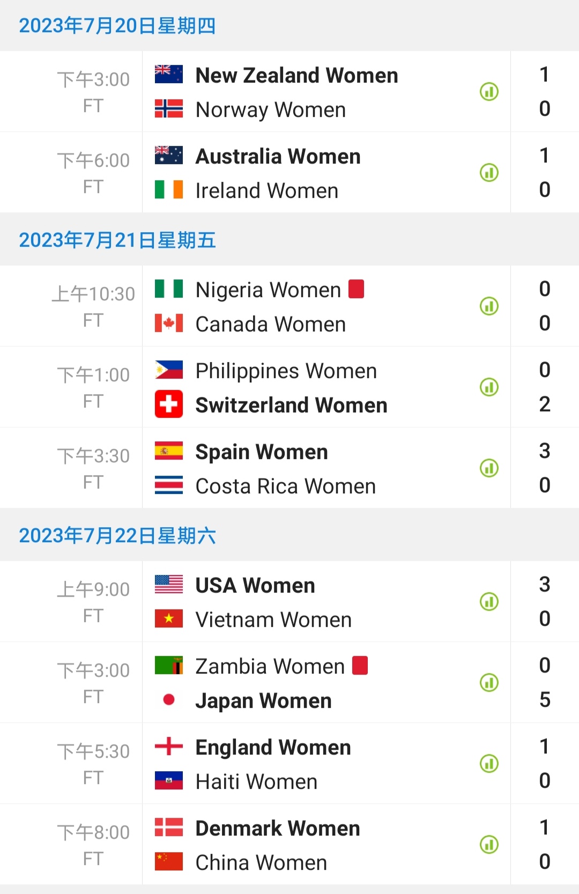
Task: Open stats icon for Philippines vs Switzerland
Action: click(489, 387)
